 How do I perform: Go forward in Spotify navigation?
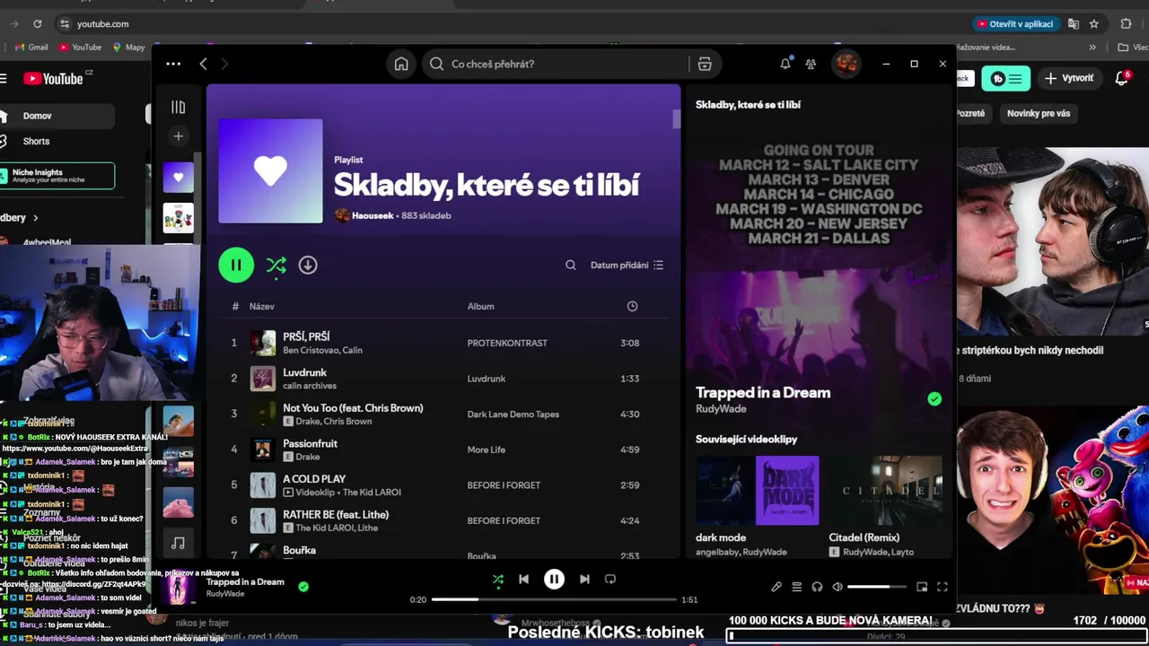[224, 64]
